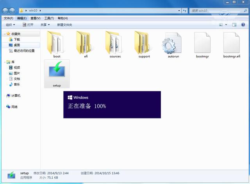Open 音乐 (Music) library
The height and width of the screenshot is (184, 250).
(x=14, y=84)
